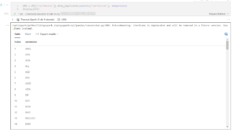Screen dimensions: 232x131
Task: Expand the Travaux Spark jobs section
Action: tap(12, 19)
